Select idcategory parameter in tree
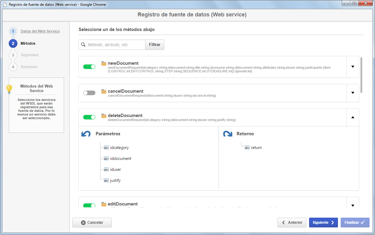 point(119,148)
